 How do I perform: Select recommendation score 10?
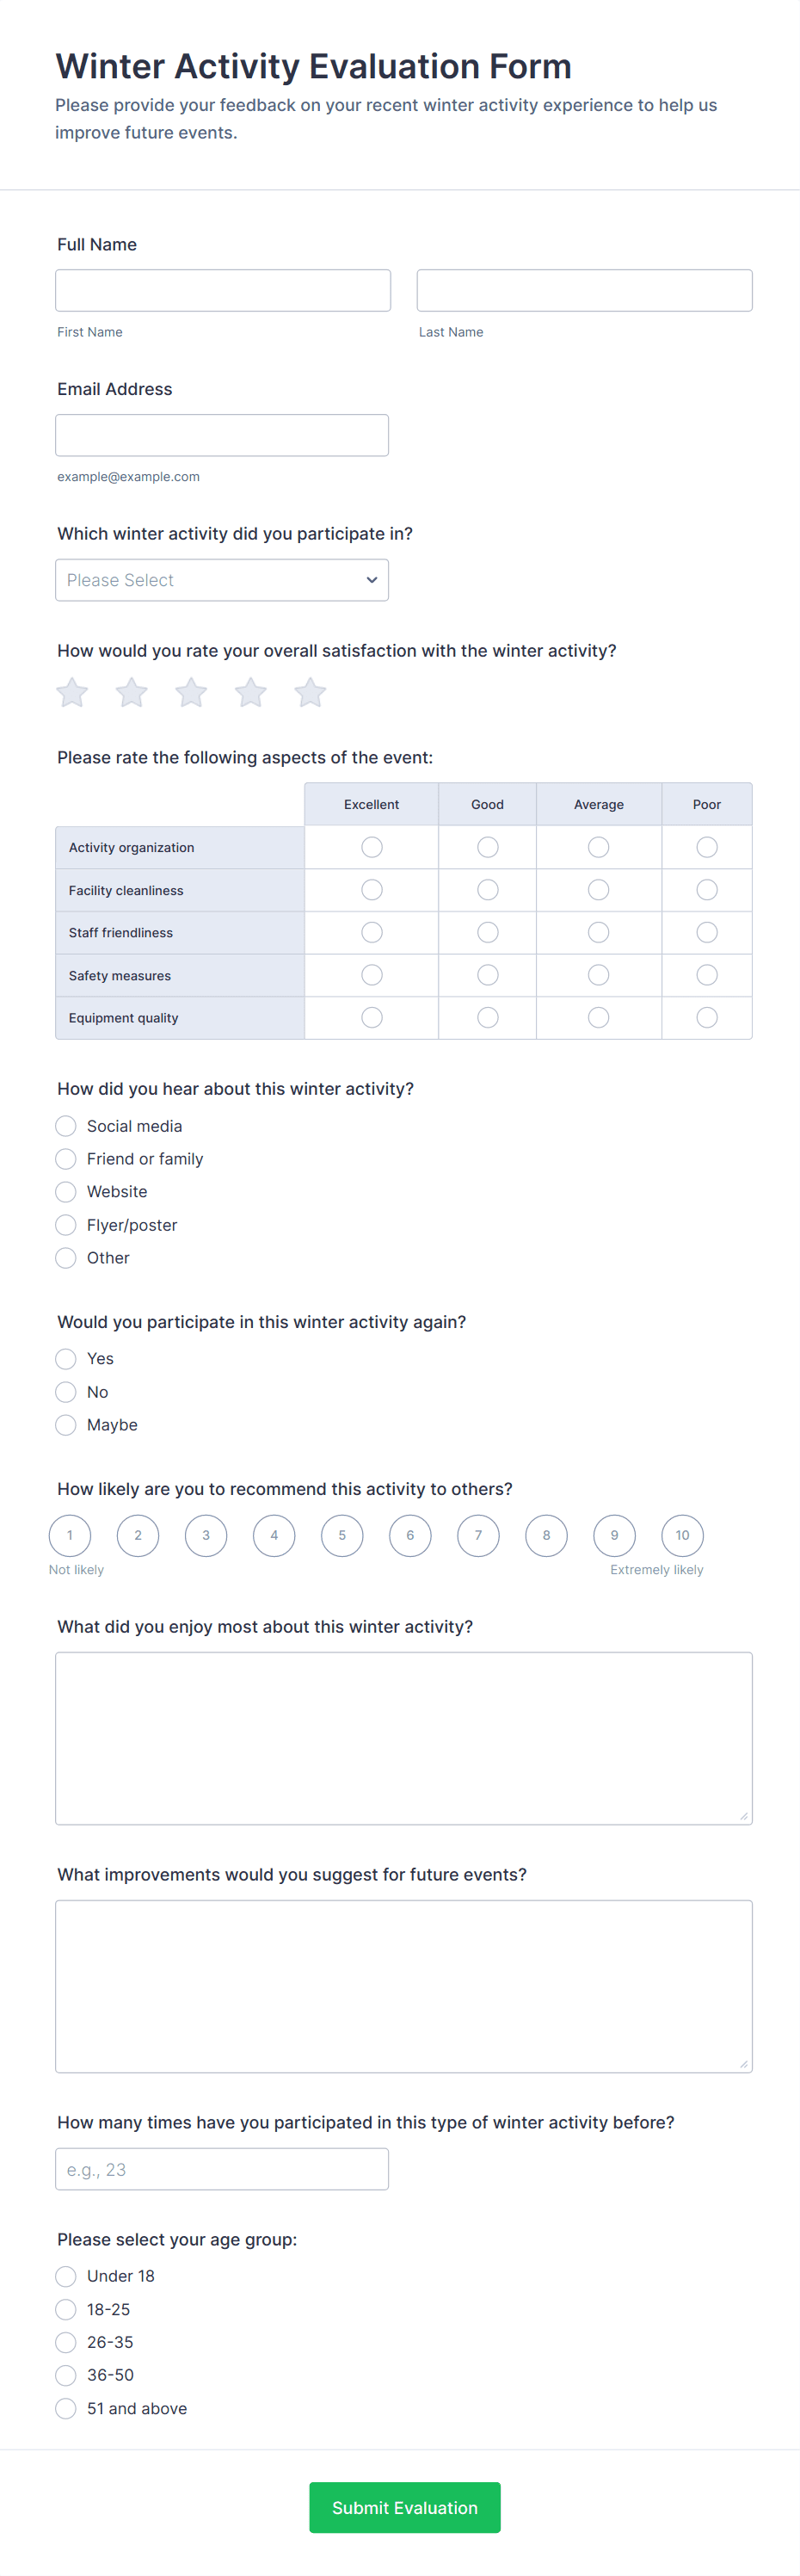(682, 1535)
